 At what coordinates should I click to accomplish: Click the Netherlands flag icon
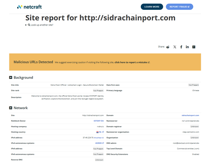click(98, 132)
